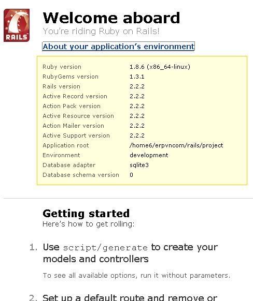
Task: Click the Action Pack version label
Action: (x=72, y=106)
